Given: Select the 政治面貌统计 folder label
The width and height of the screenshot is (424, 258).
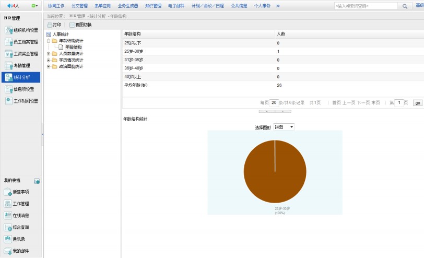Looking at the screenshot, I should [71, 66].
